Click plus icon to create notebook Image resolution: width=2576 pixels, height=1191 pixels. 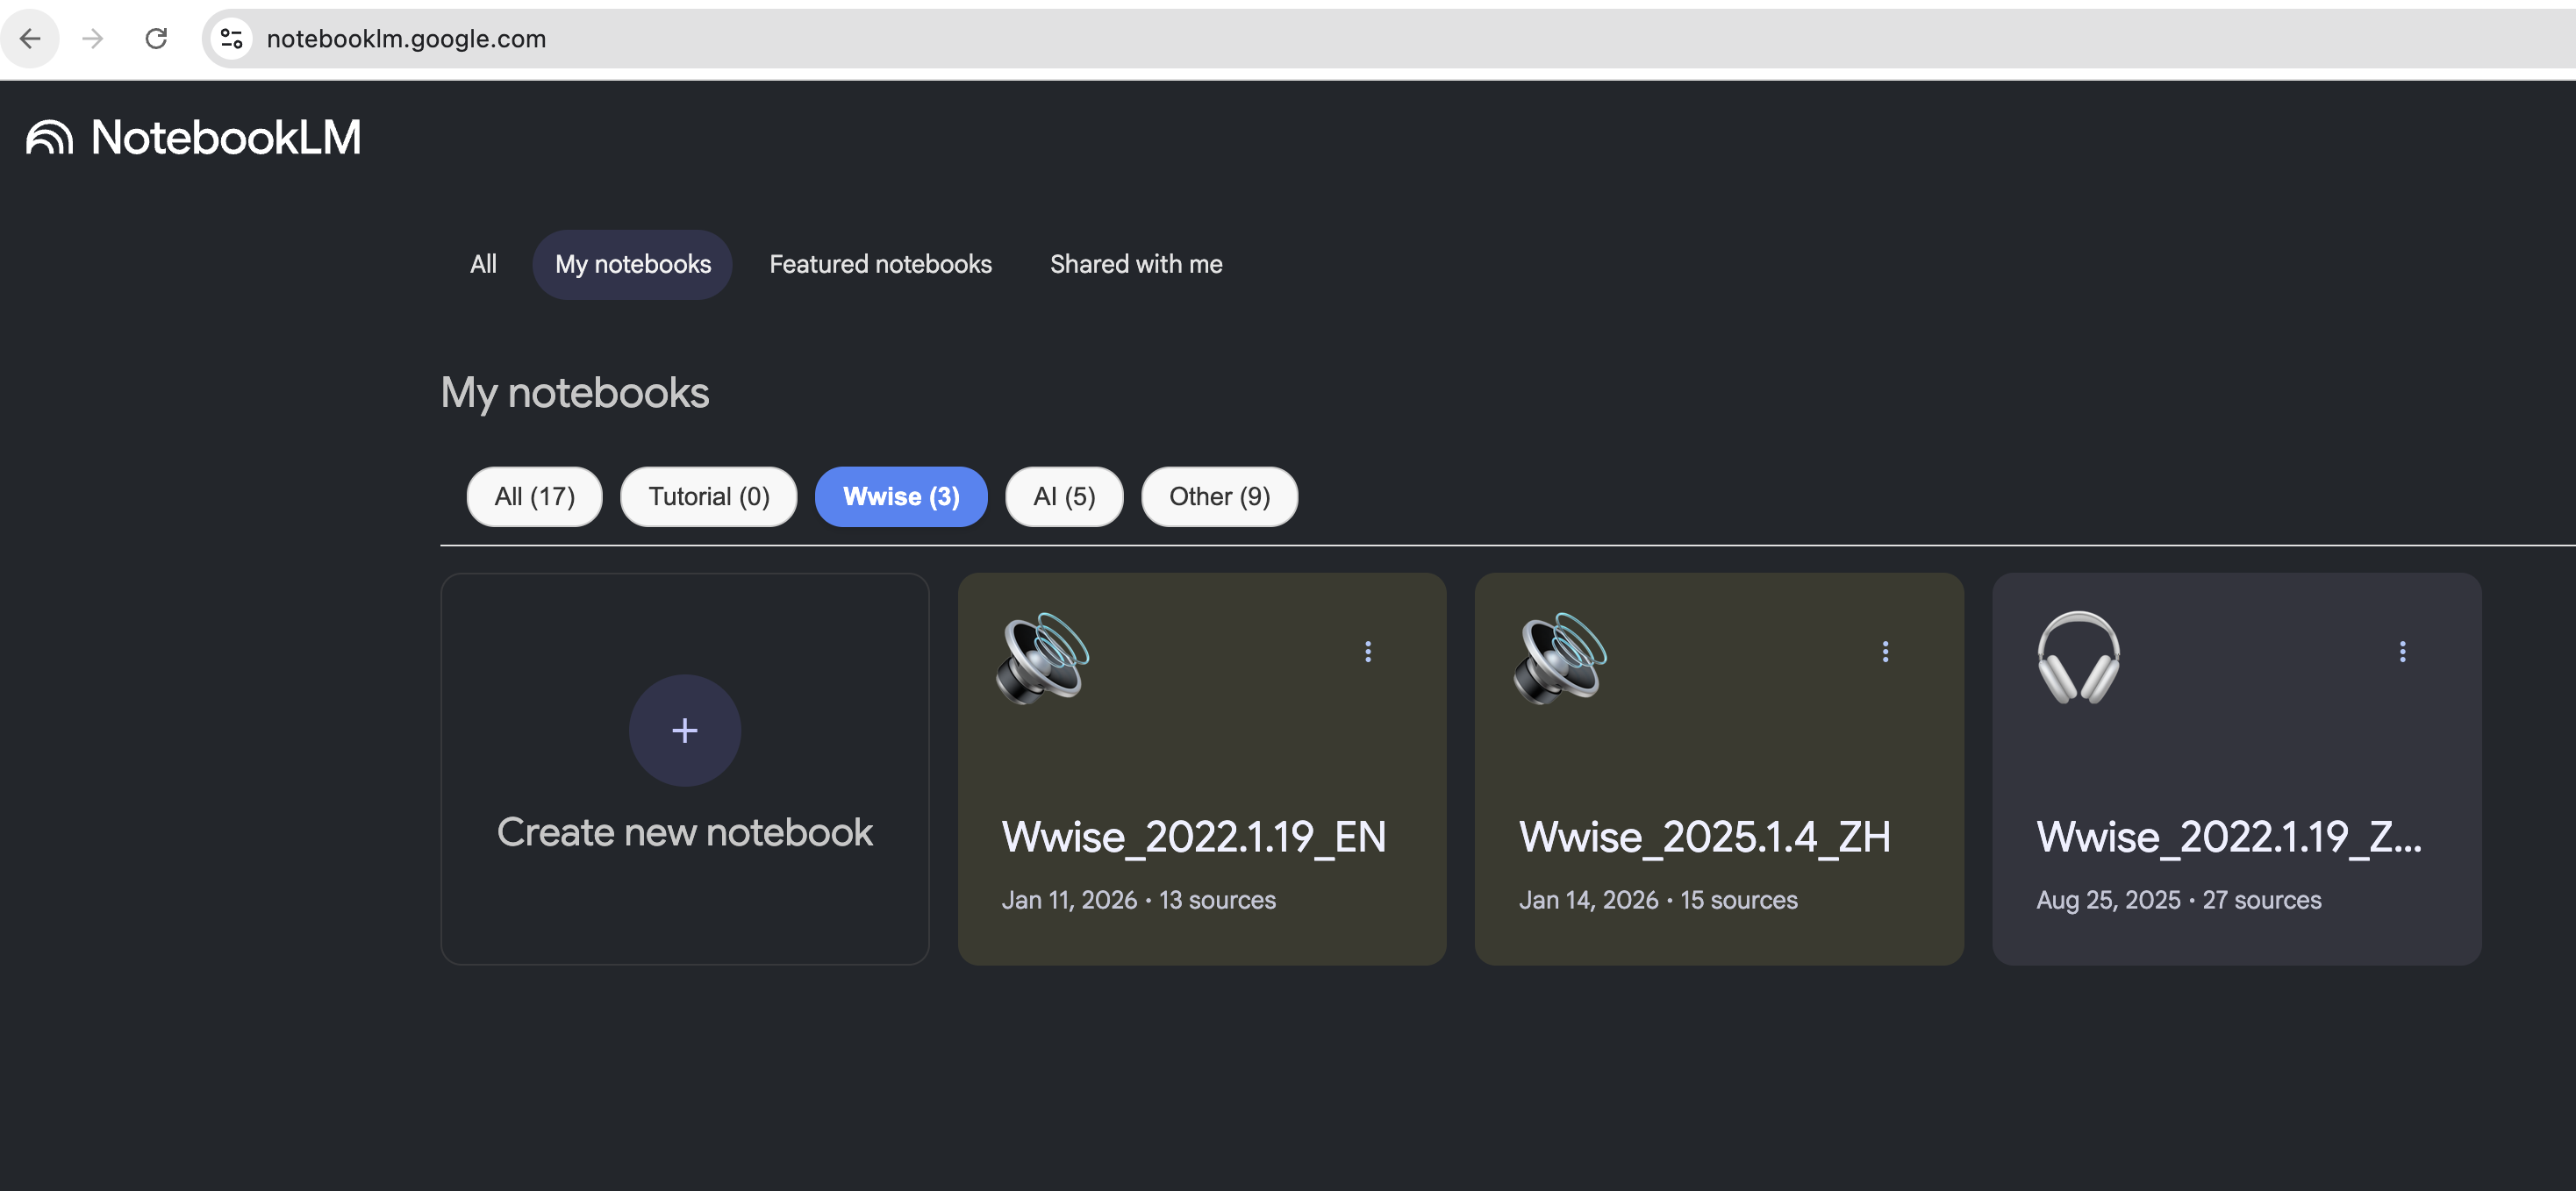coord(684,730)
